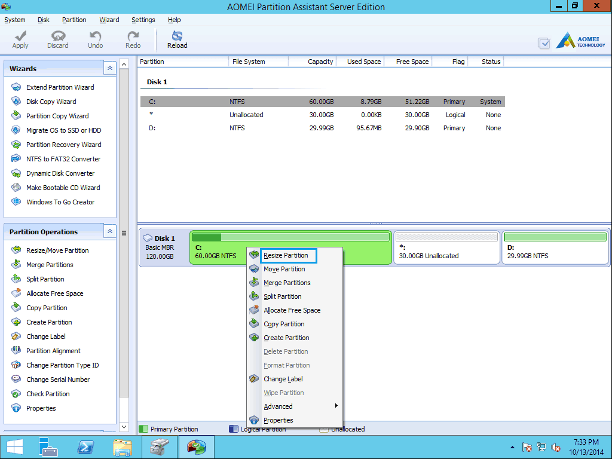Open Properties from the context menu
Image resolution: width=612 pixels, height=459 pixels.
tap(295, 420)
